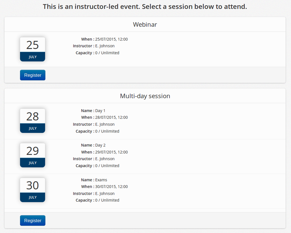Click the webinar date 25/07/2015, 12:00

pos(112,39)
